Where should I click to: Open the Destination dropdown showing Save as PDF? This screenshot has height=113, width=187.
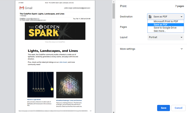(166, 16)
